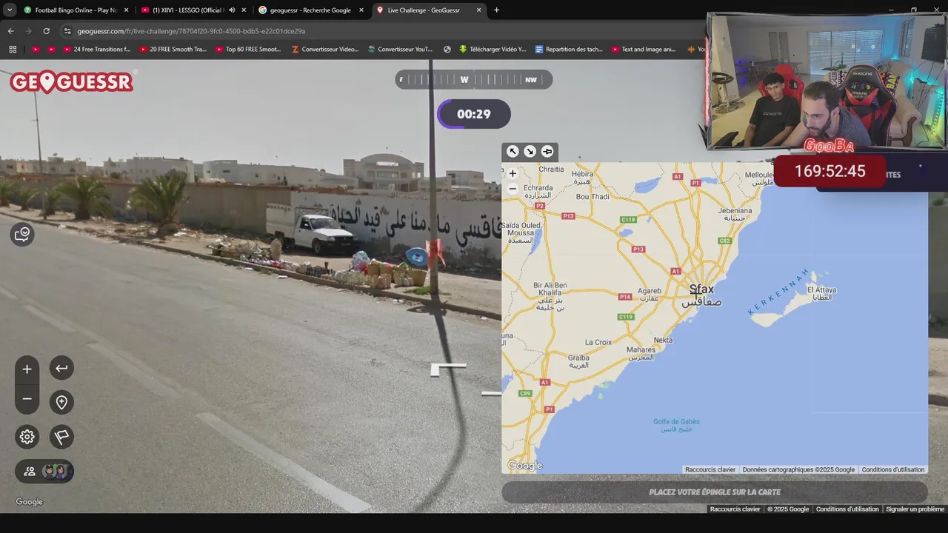Click Sfax city label on the map
The width and height of the screenshot is (948, 533).
click(701, 295)
